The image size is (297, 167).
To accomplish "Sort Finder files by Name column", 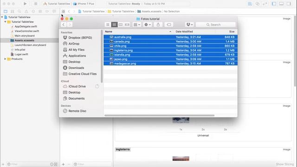I will pyautogui.click(x=138, y=32).
